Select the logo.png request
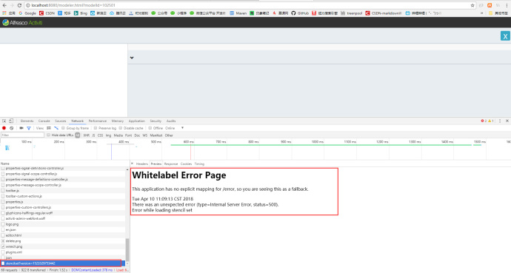Screen dimensions: 511x273 coord(62,224)
